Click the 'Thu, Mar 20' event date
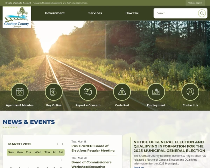Image resolution: width=210 pixels, height=168 pixels. coord(79,158)
